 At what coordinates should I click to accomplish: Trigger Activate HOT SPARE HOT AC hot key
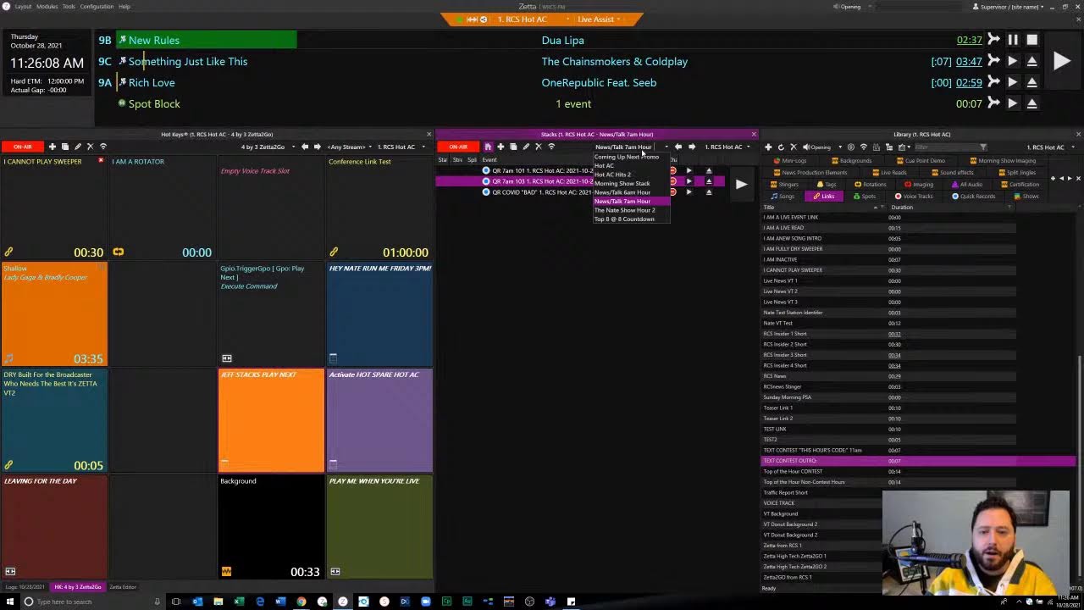coord(379,420)
